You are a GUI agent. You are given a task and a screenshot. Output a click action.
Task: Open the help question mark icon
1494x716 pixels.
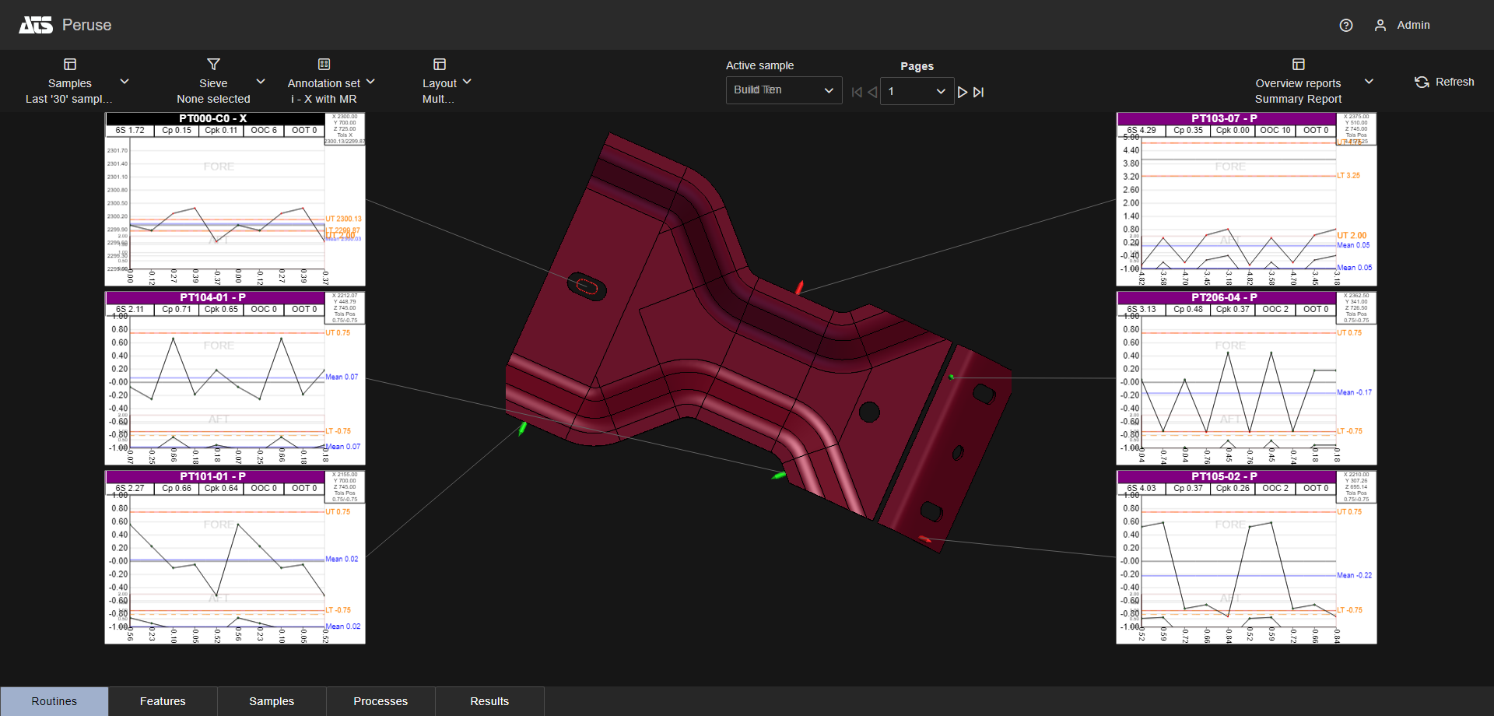point(1346,26)
